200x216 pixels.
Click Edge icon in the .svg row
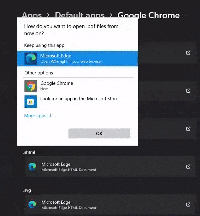(32, 205)
